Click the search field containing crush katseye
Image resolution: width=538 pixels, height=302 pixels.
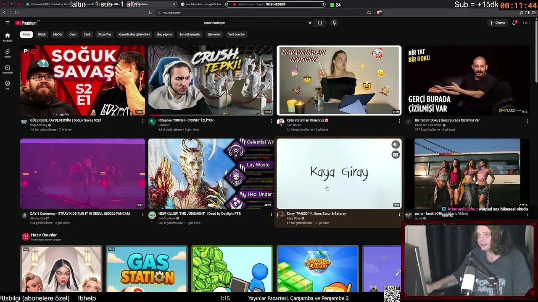tap(254, 23)
